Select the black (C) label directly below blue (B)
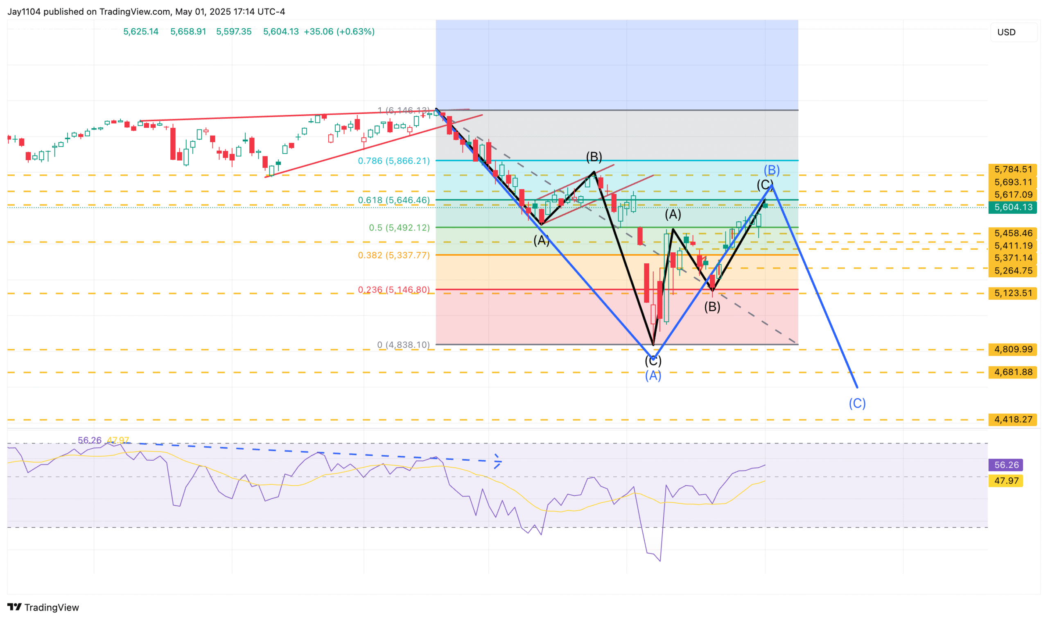 coord(765,185)
